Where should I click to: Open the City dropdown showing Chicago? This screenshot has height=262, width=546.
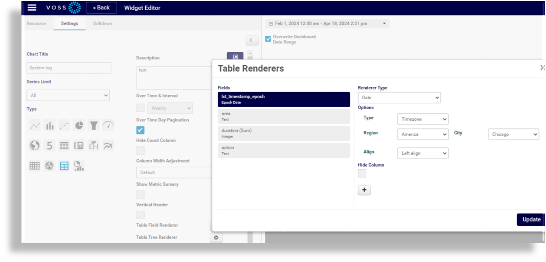[x=513, y=134]
